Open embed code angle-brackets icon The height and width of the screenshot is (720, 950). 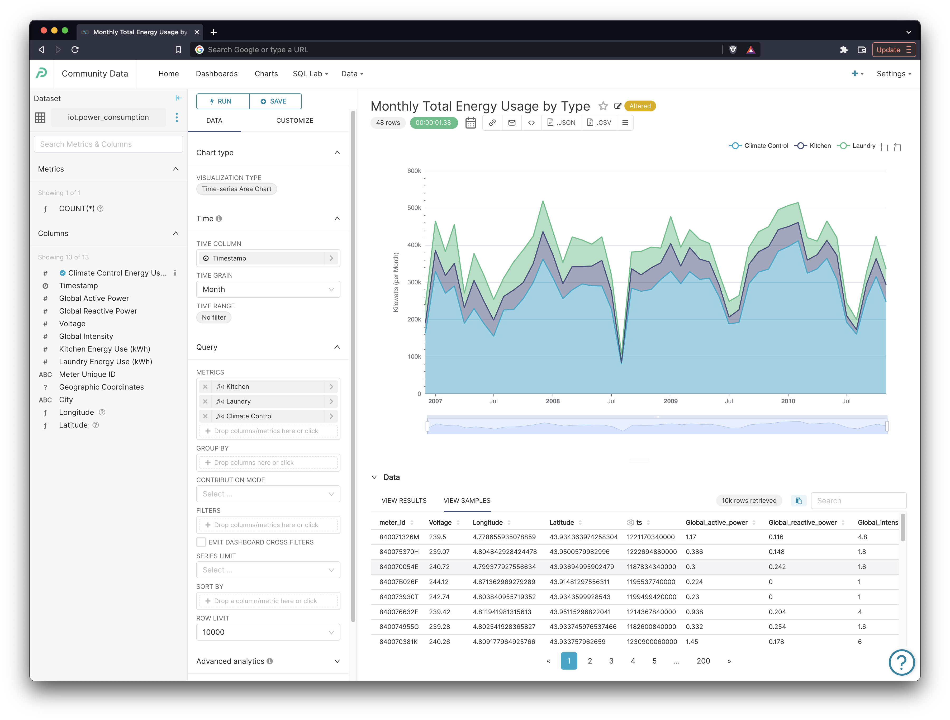click(531, 123)
